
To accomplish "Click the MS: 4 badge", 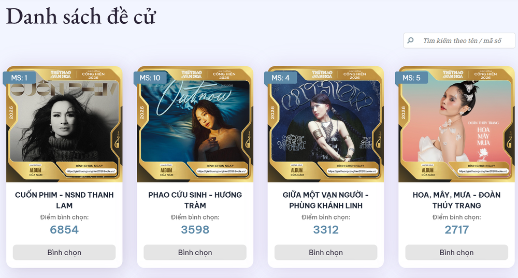I will pos(280,78).
